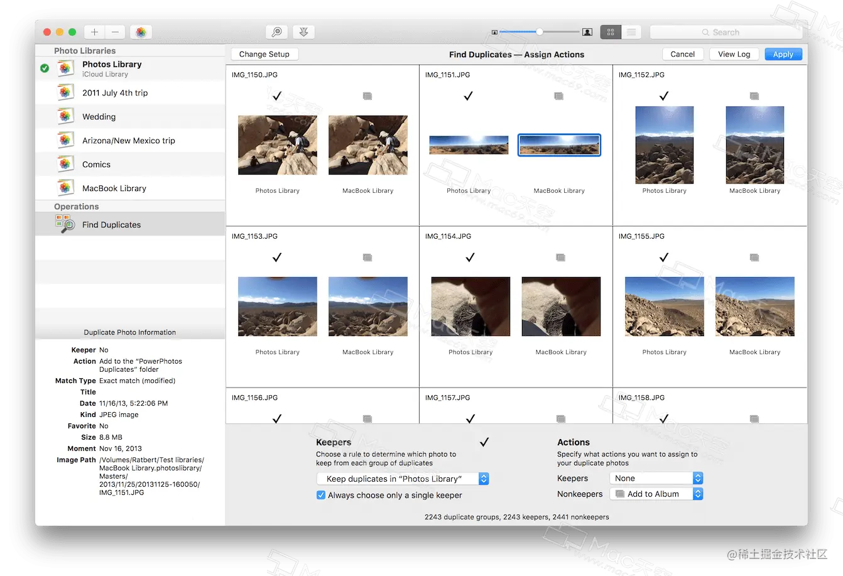Toggle keeper checkmark for IMG_1154.JPG Photos Library
Screen dimensions: 843x576
click(470, 258)
